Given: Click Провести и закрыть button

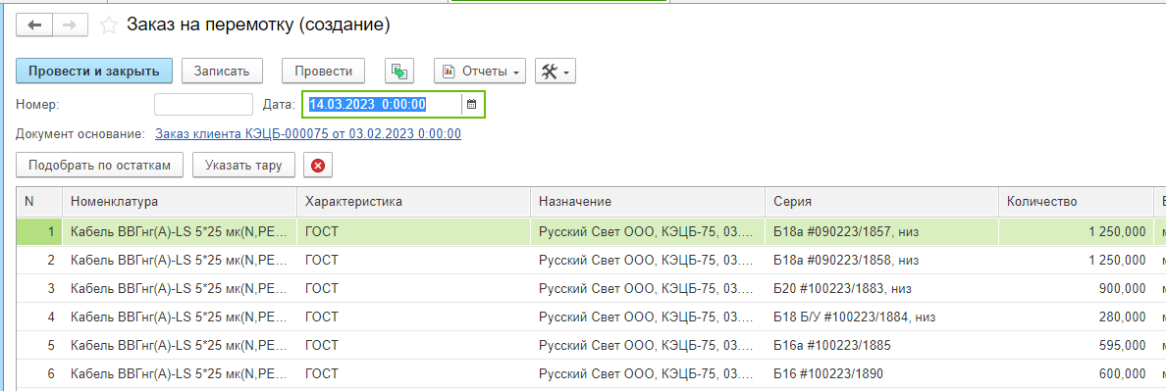Looking at the screenshot, I should tap(94, 72).
